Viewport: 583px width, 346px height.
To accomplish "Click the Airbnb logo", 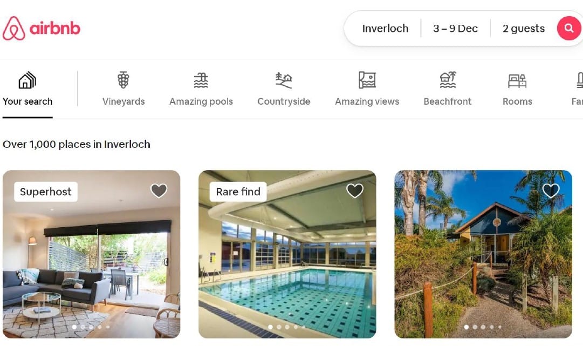I will (x=42, y=28).
